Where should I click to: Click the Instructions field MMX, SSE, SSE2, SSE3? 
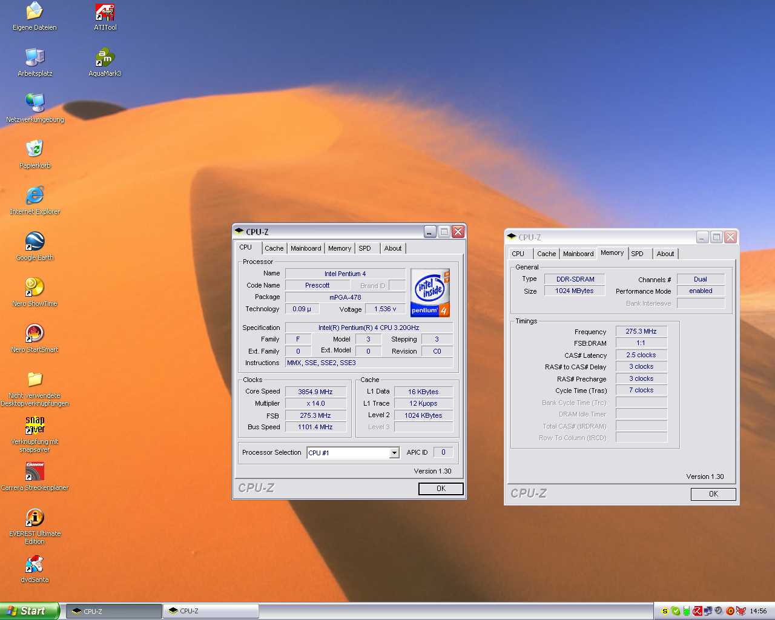pyautogui.click(x=369, y=363)
